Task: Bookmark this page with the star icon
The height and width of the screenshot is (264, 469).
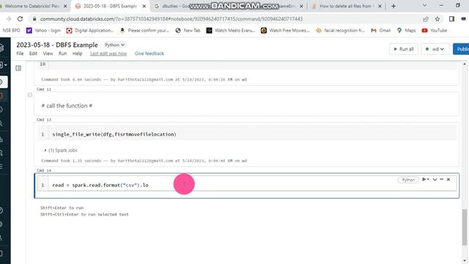Action: click(437, 19)
